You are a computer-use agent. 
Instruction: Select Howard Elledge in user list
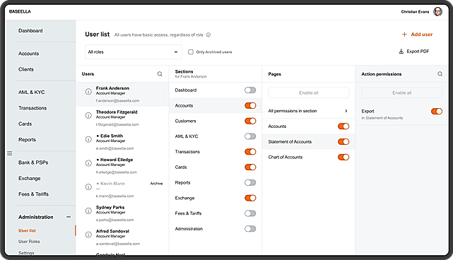[122, 166]
